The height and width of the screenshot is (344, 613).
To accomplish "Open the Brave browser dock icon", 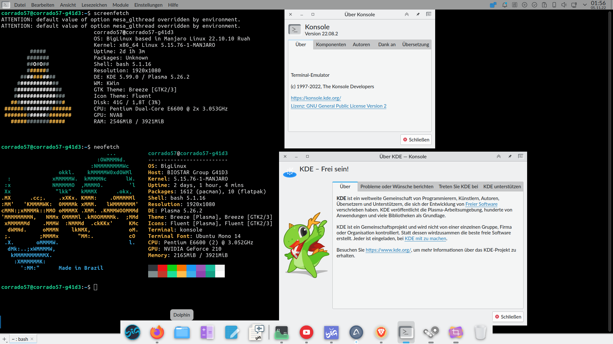I will pyautogui.click(x=381, y=332).
